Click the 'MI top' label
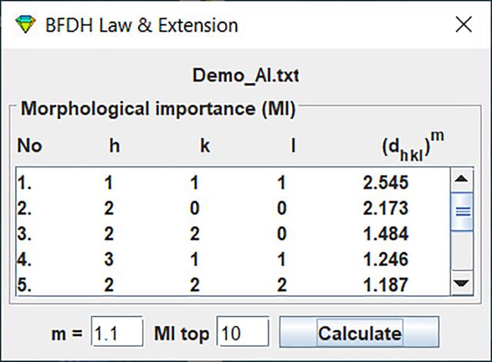Viewport: 492px width, 362px height. 181,334
